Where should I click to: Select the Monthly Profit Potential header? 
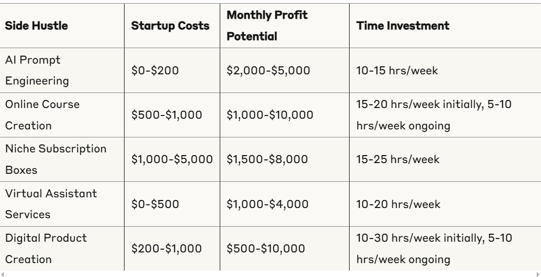coord(267,26)
